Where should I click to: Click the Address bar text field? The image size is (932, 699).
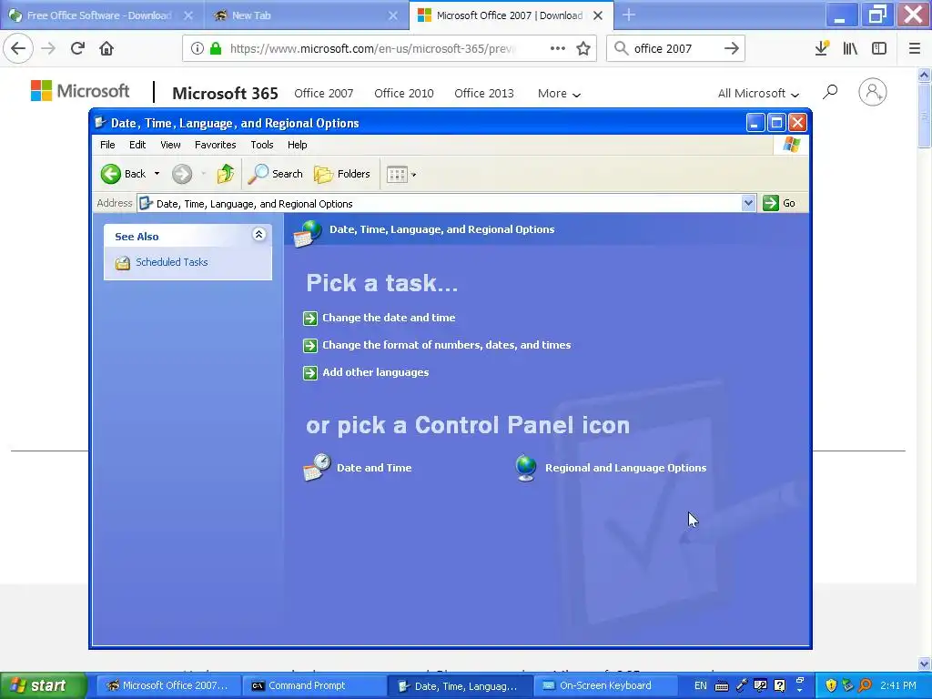coord(439,203)
